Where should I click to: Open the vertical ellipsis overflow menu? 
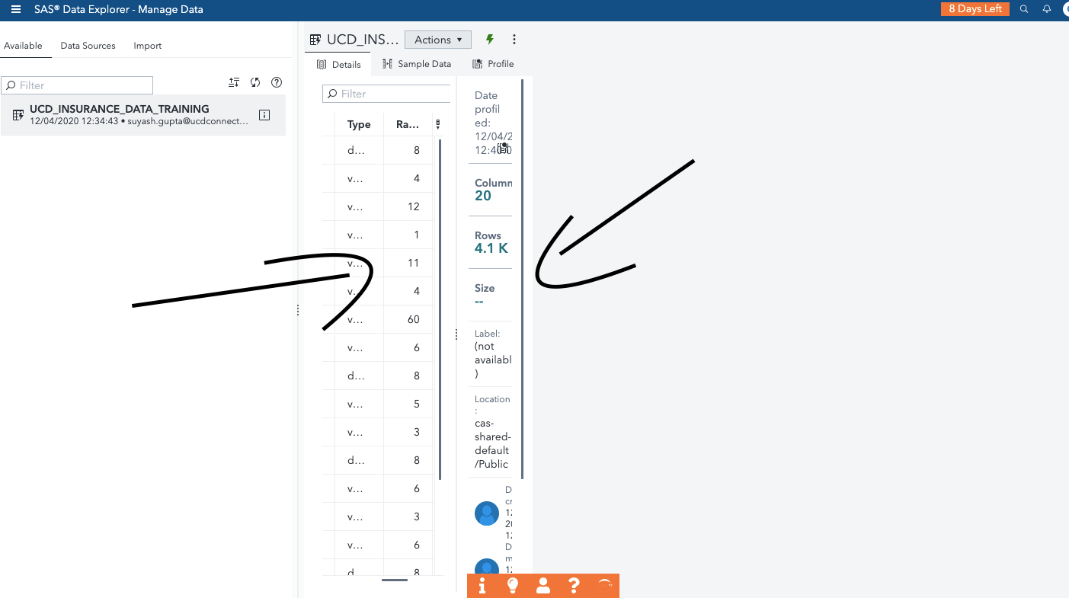coord(514,39)
